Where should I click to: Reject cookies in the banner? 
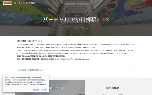(36, 90)
